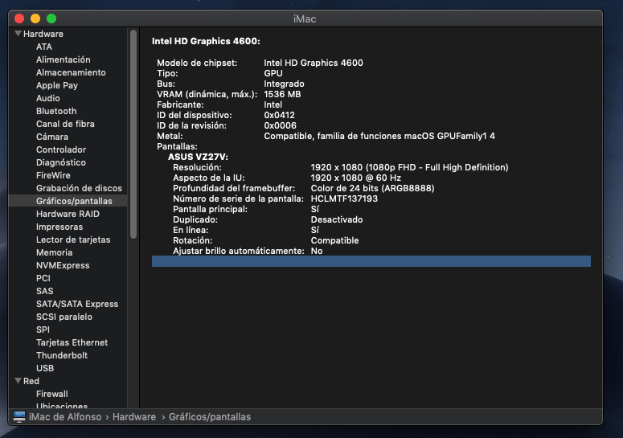
Task: Open SCSI paralelo entry
Action: pyautogui.click(x=64, y=317)
